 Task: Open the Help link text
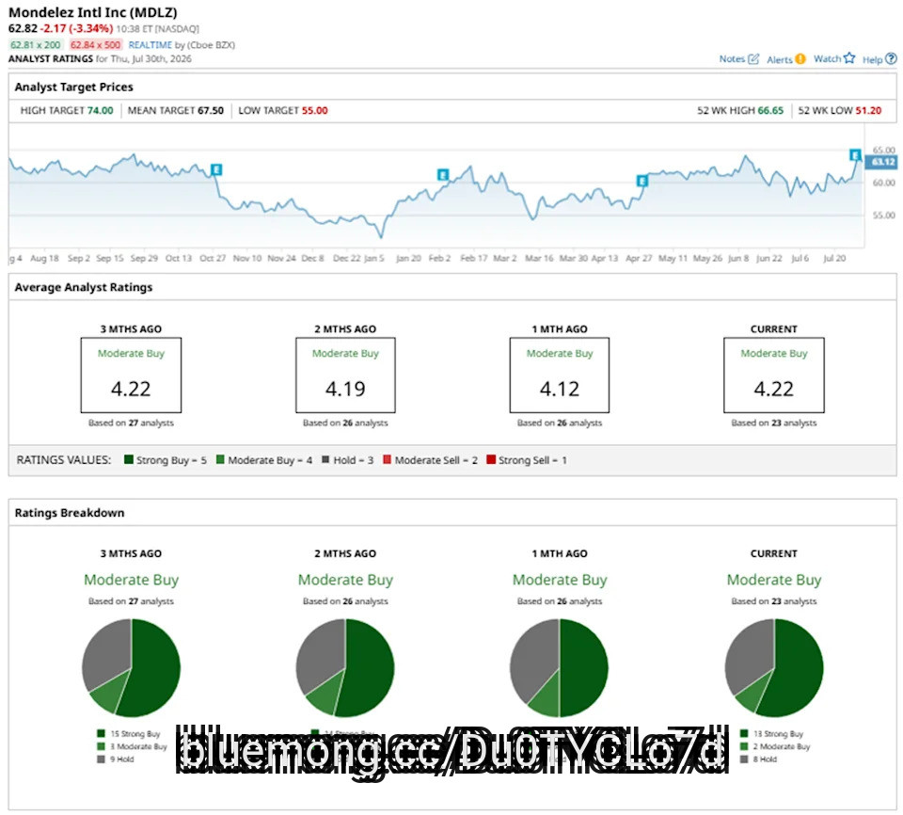coord(873,59)
